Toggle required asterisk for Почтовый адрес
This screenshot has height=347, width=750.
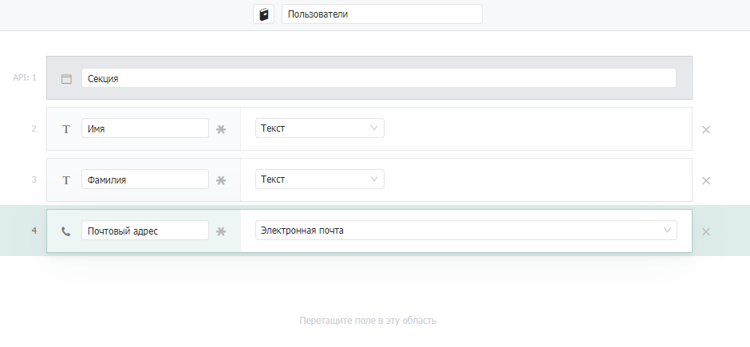pos(221,231)
